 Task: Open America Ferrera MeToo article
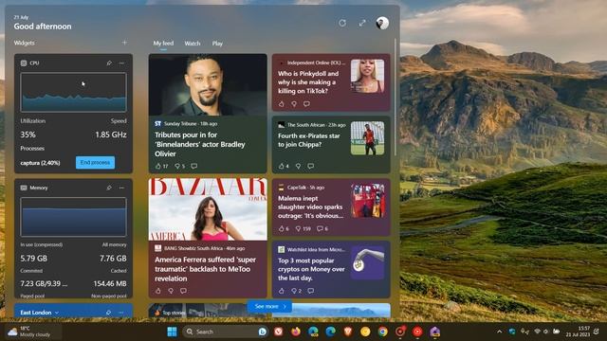(x=205, y=269)
